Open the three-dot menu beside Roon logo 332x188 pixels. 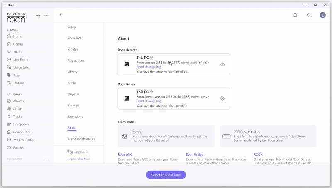pos(46,15)
